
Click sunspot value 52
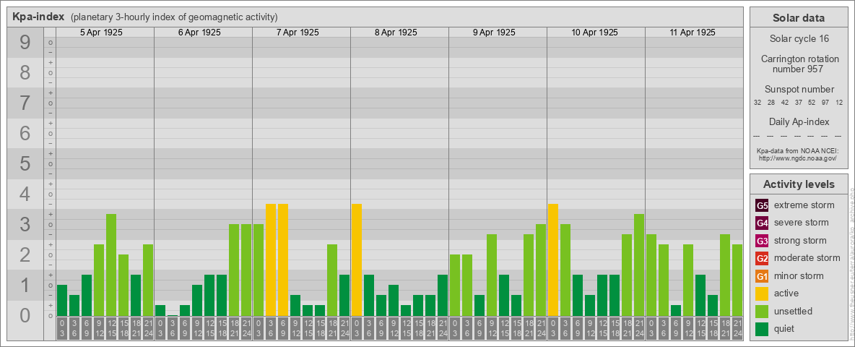click(x=812, y=103)
